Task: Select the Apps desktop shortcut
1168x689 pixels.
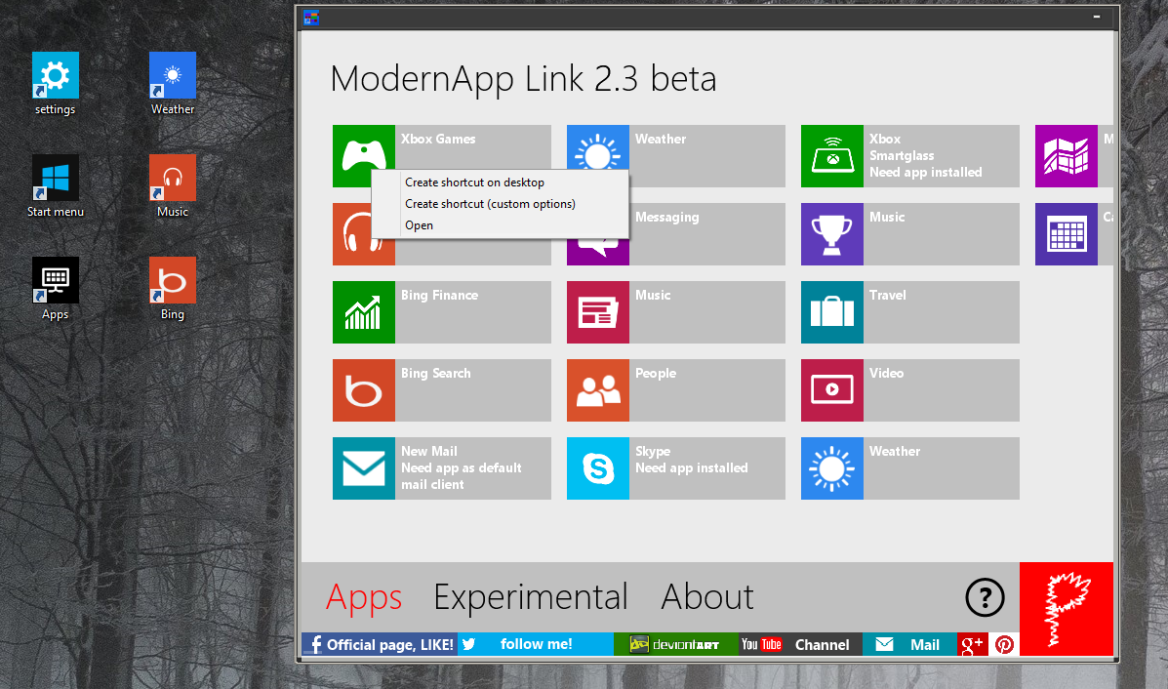Action: tap(55, 289)
